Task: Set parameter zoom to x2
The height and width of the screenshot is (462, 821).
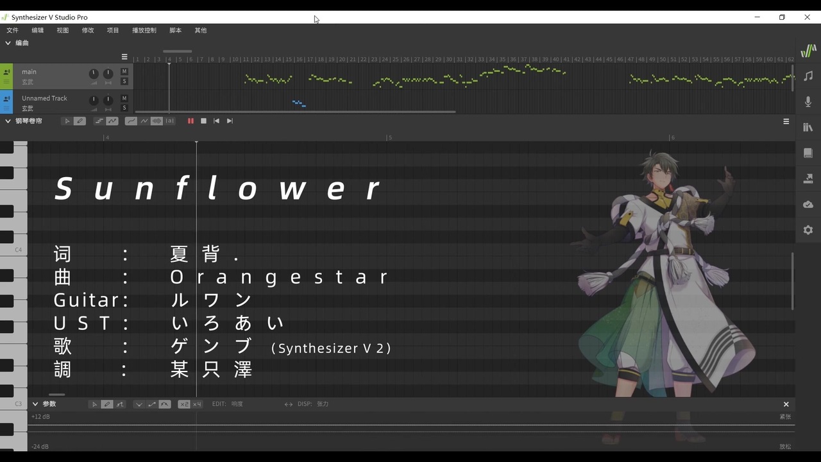Action: tap(184, 404)
